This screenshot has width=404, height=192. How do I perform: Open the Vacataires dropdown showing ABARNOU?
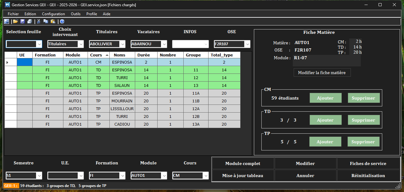tap(164, 44)
